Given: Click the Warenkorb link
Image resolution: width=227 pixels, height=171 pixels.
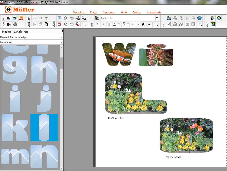Looking at the screenshot, I should [x=154, y=12].
